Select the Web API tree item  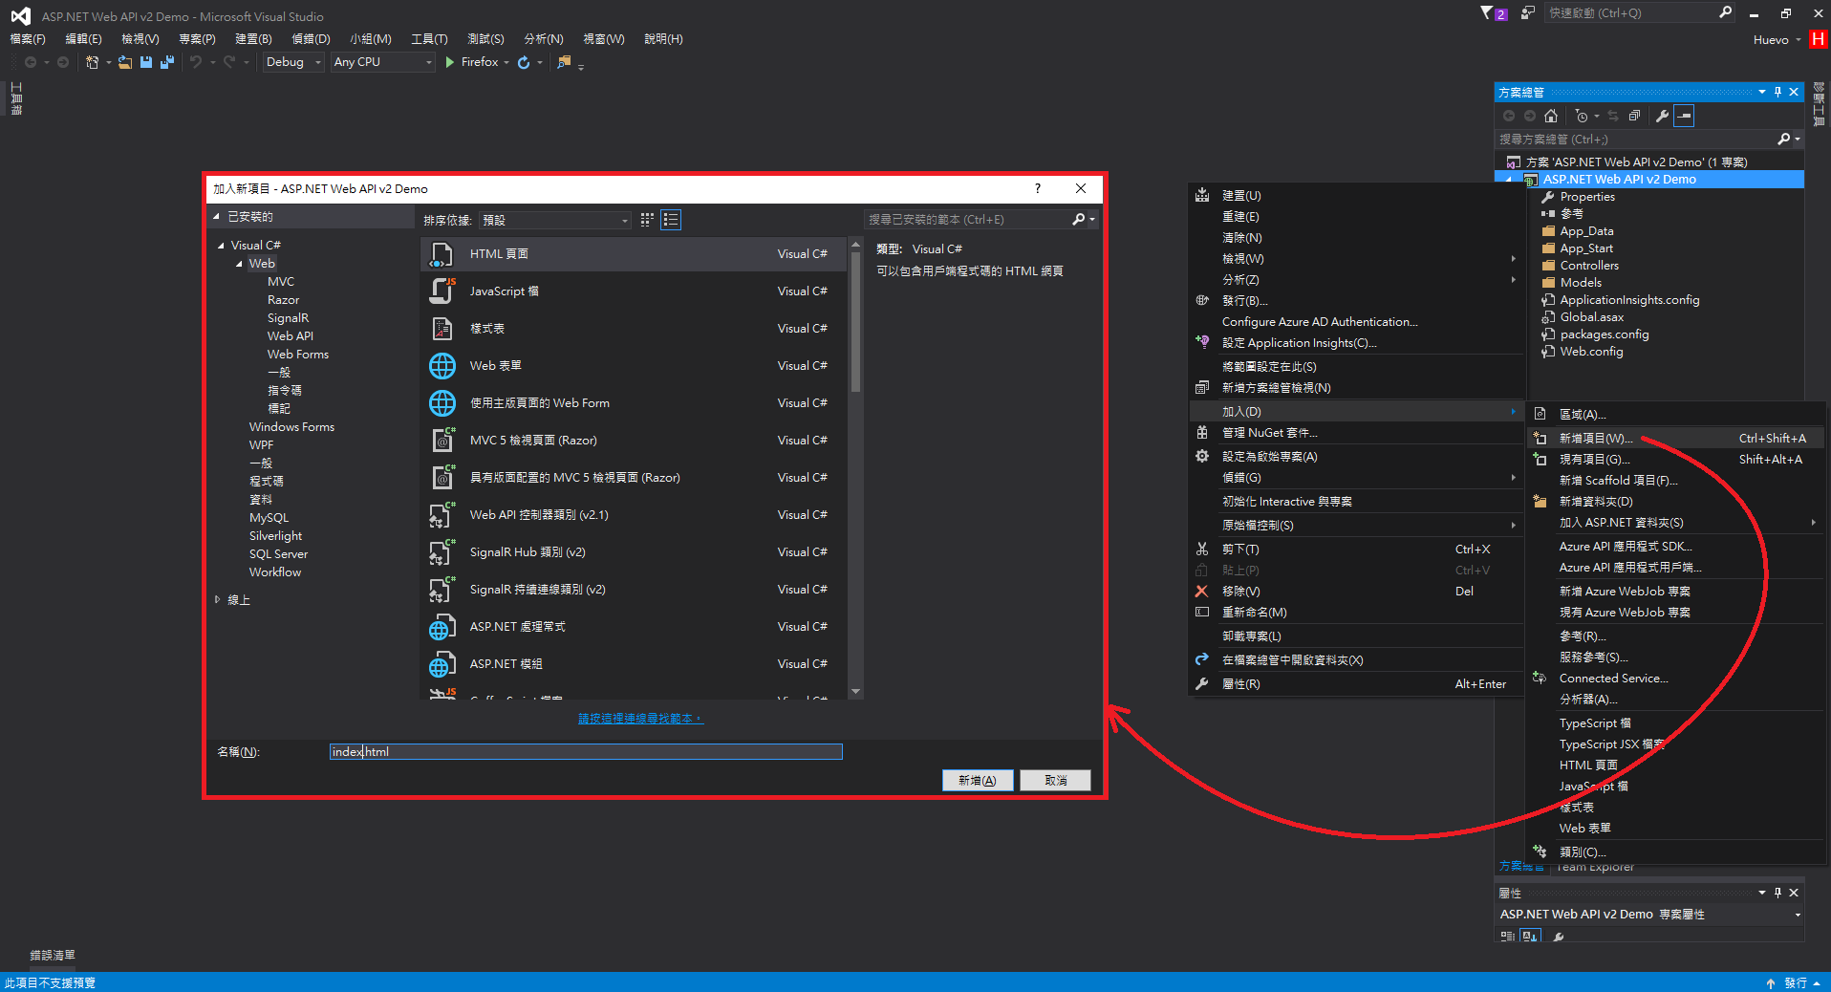[290, 336]
